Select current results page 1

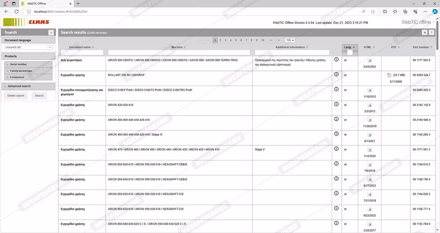tap(215, 40)
